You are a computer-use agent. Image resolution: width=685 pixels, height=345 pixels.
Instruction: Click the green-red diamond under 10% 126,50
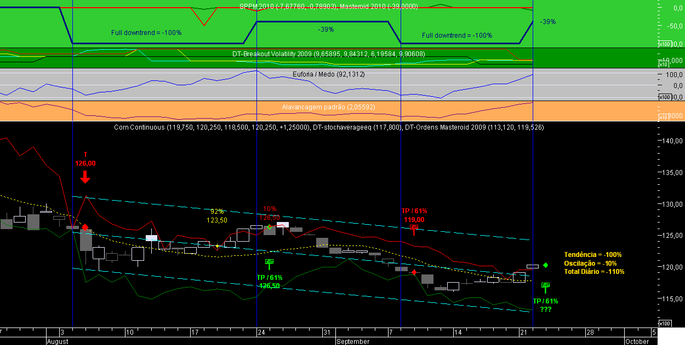(270, 226)
